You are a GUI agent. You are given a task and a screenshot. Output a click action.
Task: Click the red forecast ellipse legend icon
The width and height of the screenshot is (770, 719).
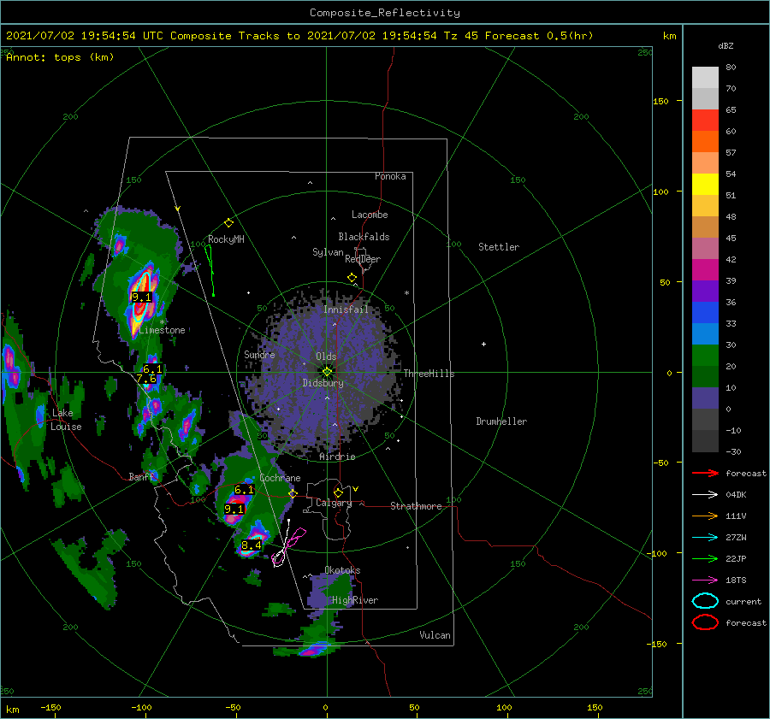(705, 622)
